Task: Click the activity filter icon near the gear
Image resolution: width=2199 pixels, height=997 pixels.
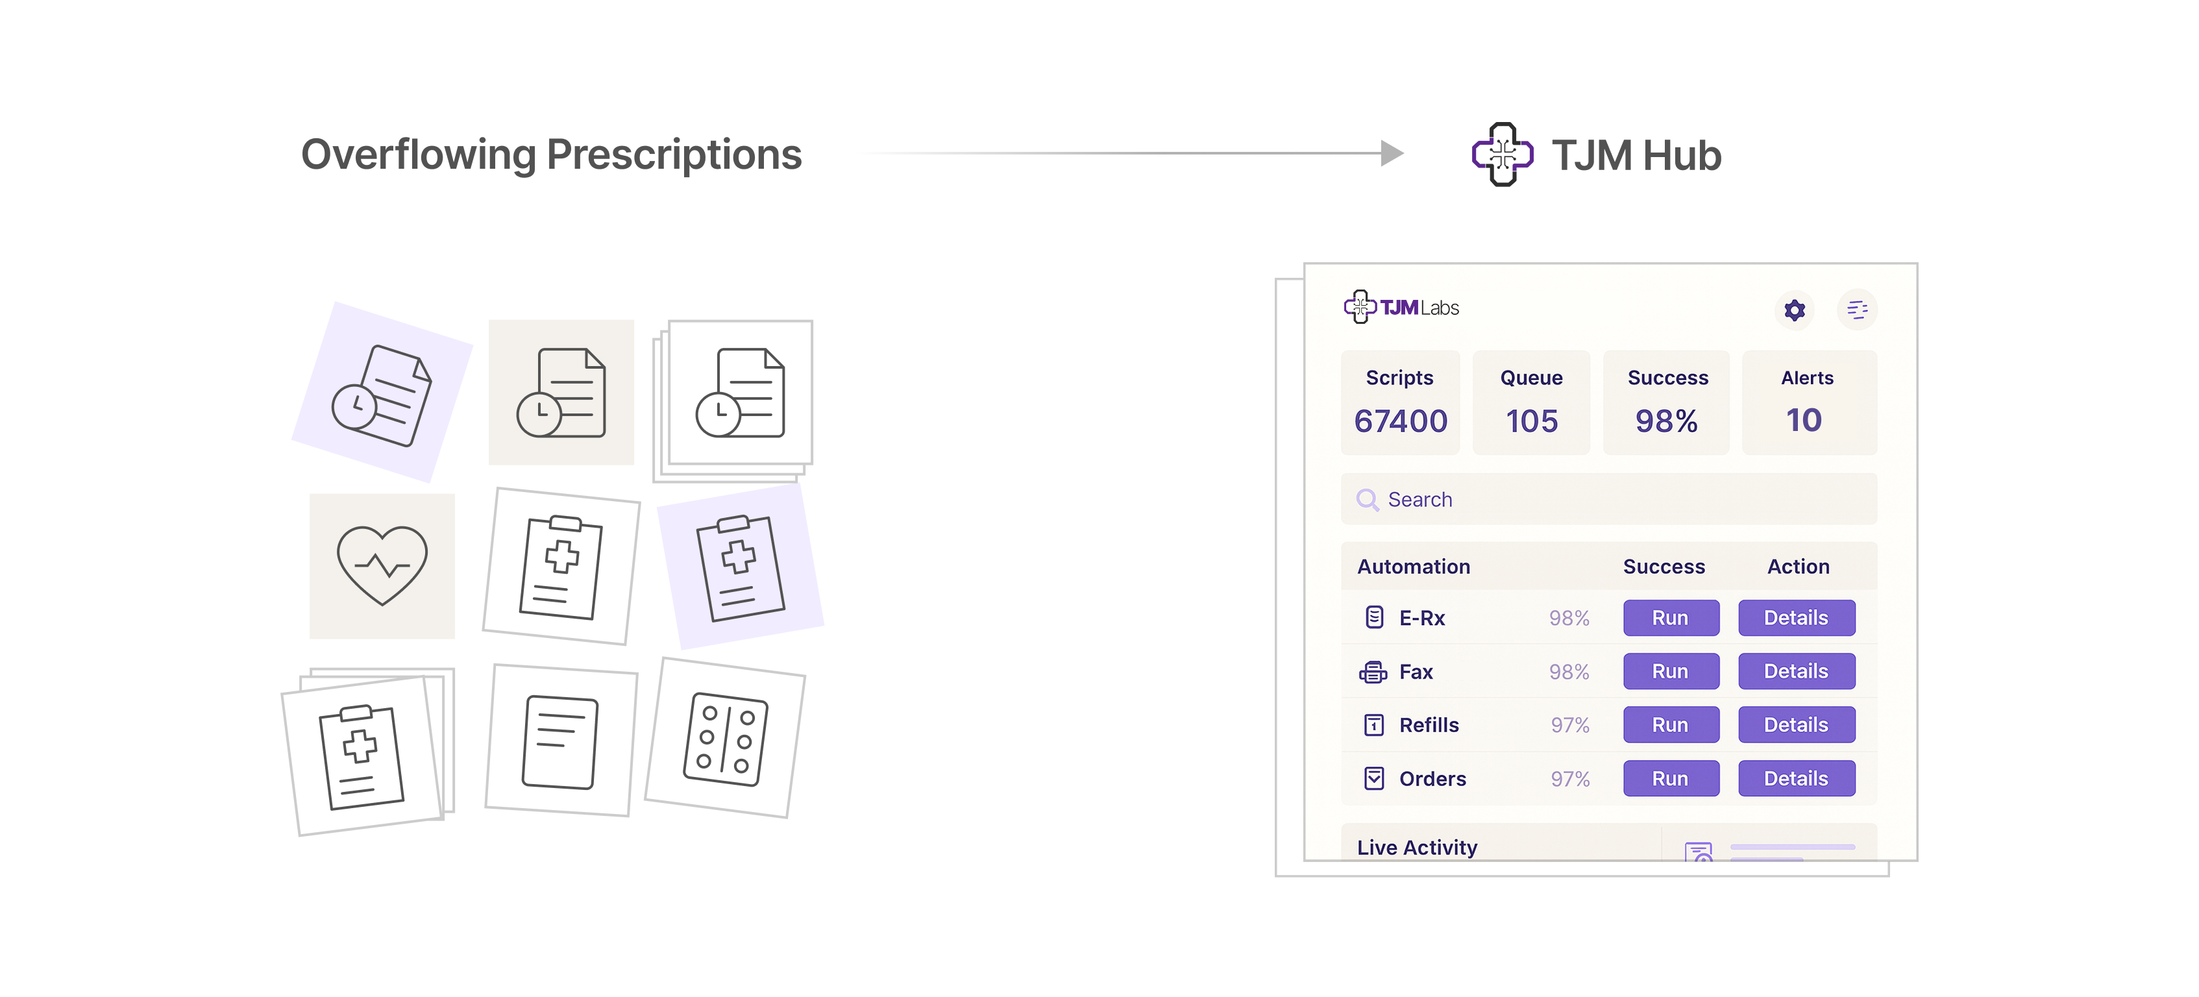Action: 1858,311
